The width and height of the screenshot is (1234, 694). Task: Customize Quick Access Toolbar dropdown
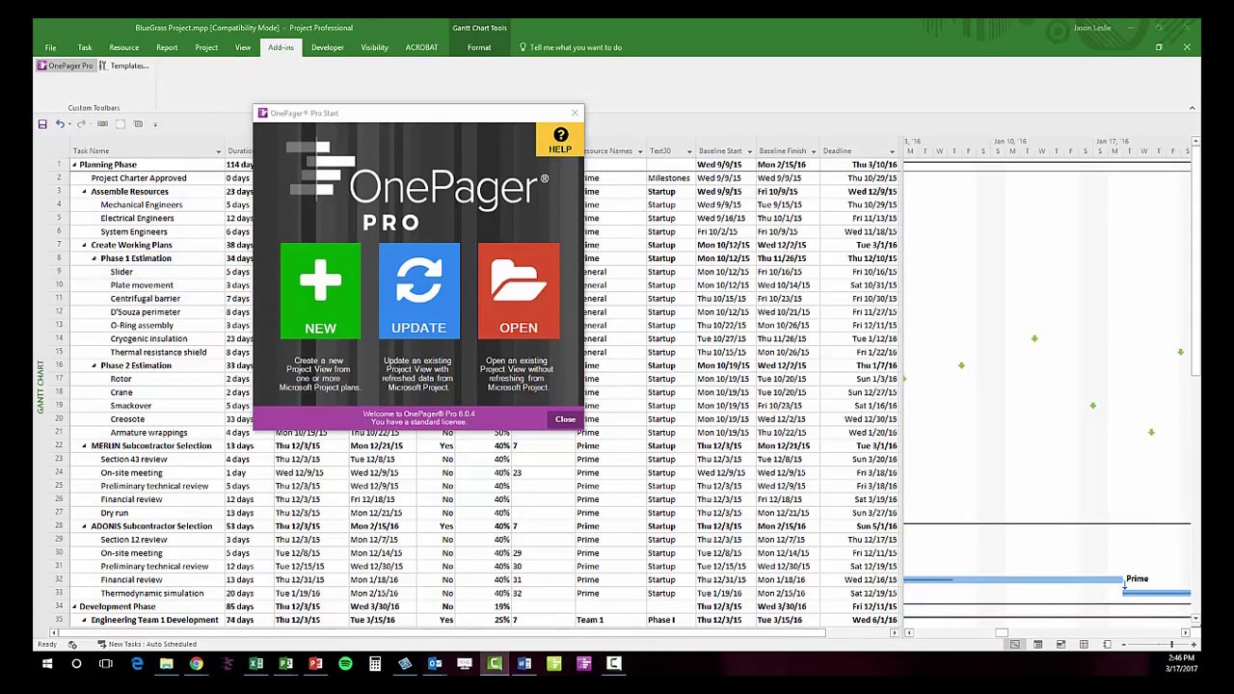click(x=155, y=123)
